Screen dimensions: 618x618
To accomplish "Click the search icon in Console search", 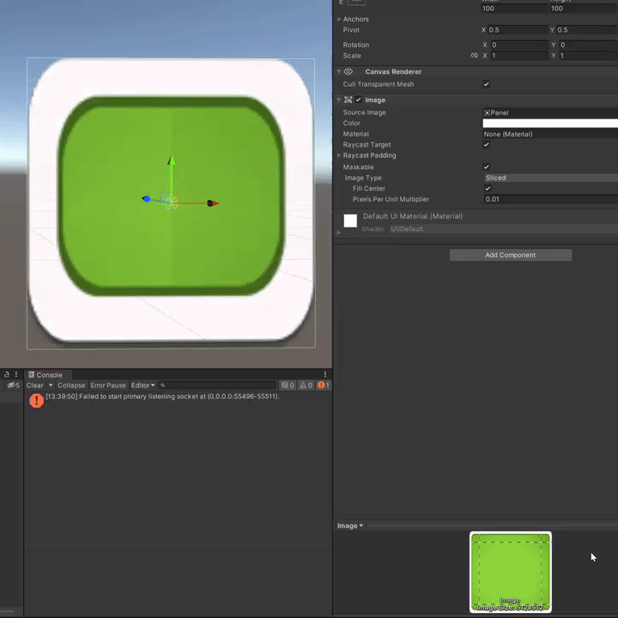I will point(162,385).
